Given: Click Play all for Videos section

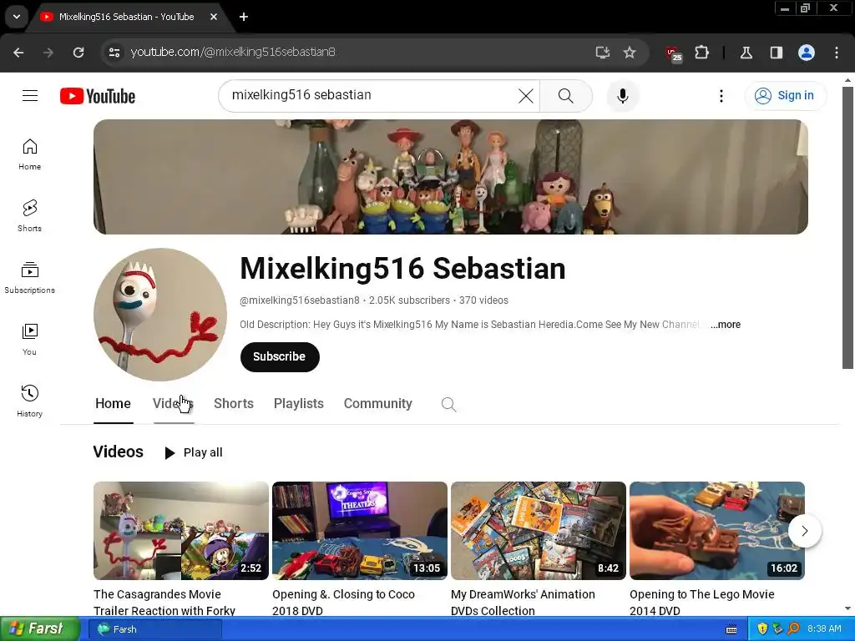Looking at the screenshot, I should pos(194,452).
